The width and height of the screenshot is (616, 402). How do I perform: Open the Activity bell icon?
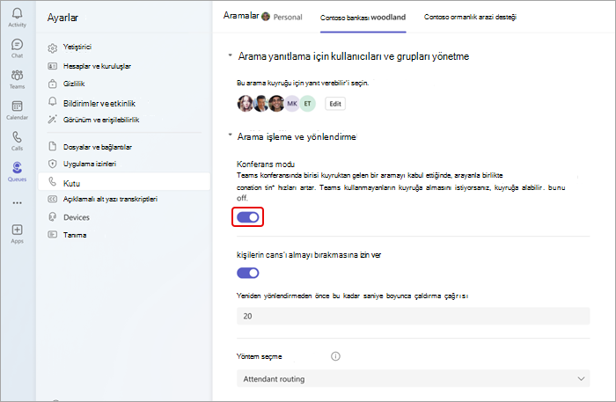(17, 13)
